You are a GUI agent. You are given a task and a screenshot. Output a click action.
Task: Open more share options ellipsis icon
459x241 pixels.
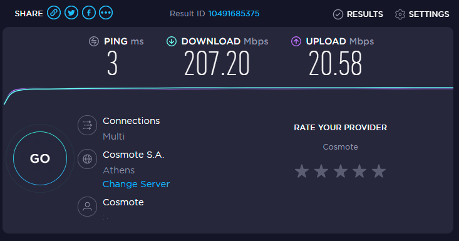106,13
